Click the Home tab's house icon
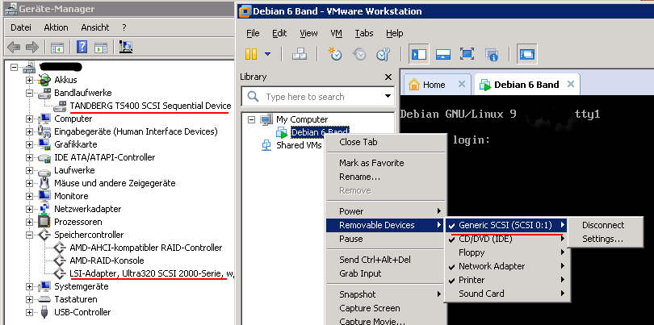The image size is (654, 325). click(x=414, y=85)
